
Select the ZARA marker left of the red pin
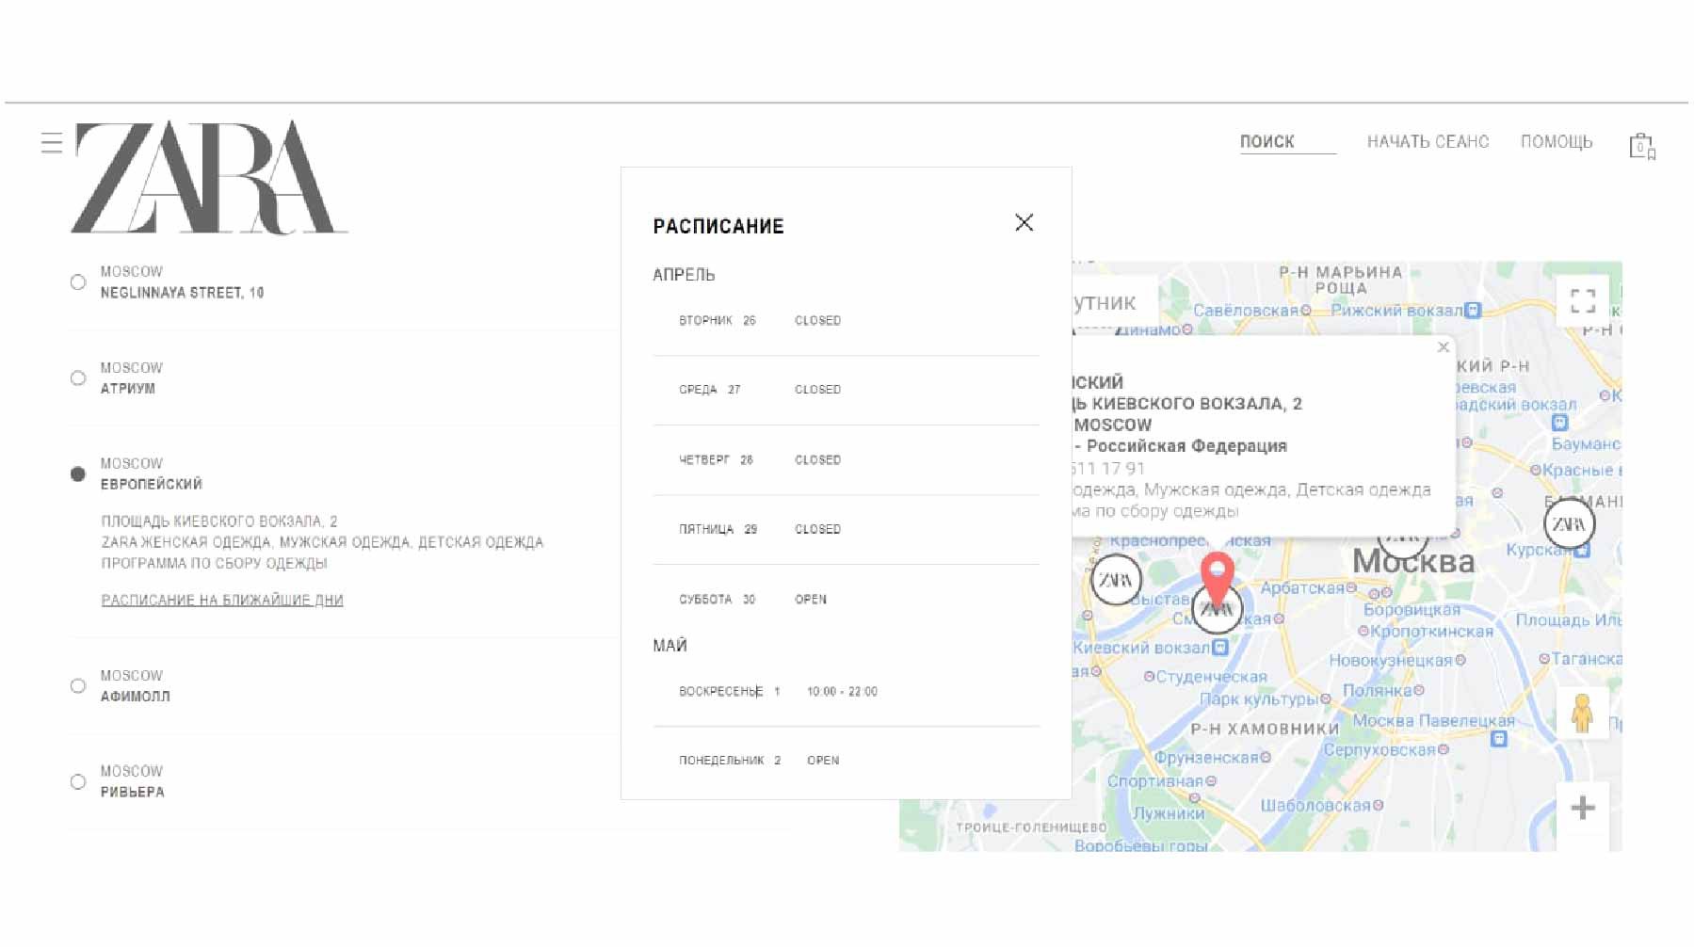point(1116,580)
